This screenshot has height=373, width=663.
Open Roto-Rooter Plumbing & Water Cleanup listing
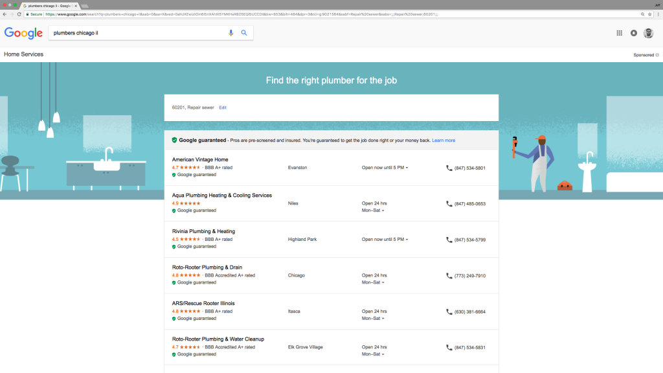click(x=218, y=339)
